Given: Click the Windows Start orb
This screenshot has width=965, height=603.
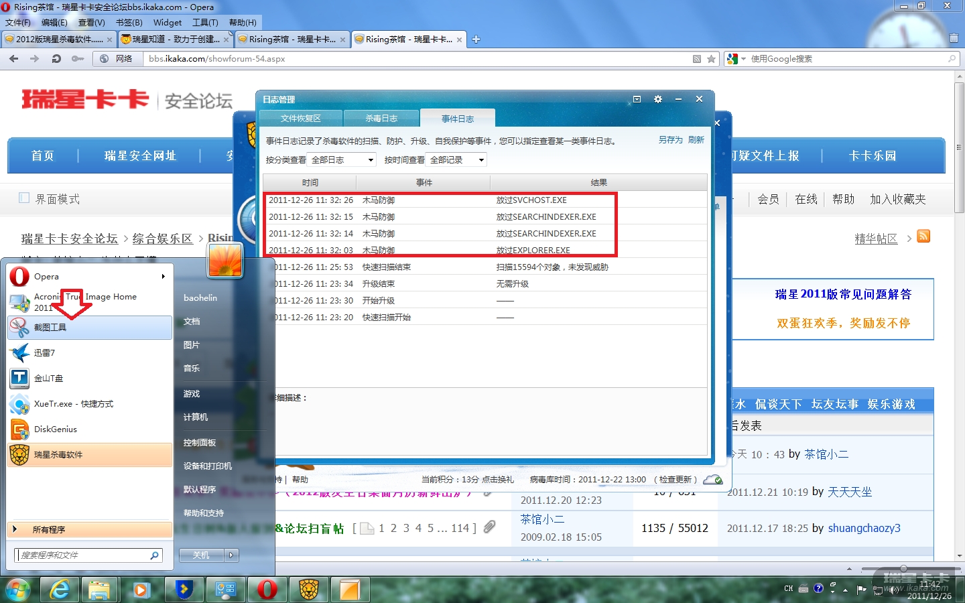Looking at the screenshot, I should 18,590.
